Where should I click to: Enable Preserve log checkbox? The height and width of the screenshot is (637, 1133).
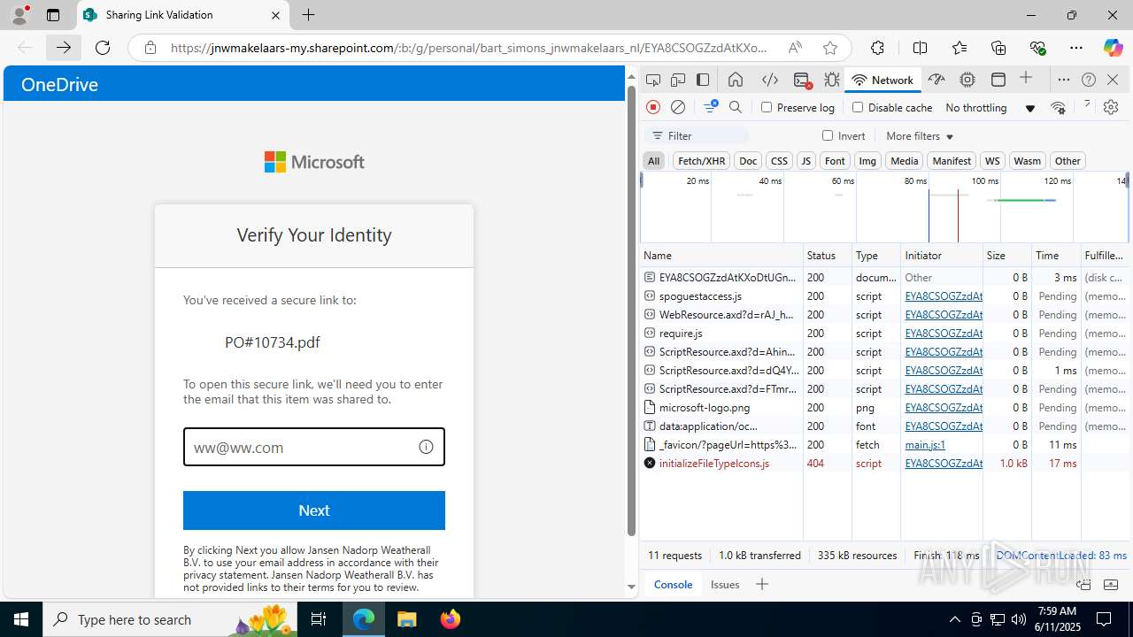click(767, 107)
